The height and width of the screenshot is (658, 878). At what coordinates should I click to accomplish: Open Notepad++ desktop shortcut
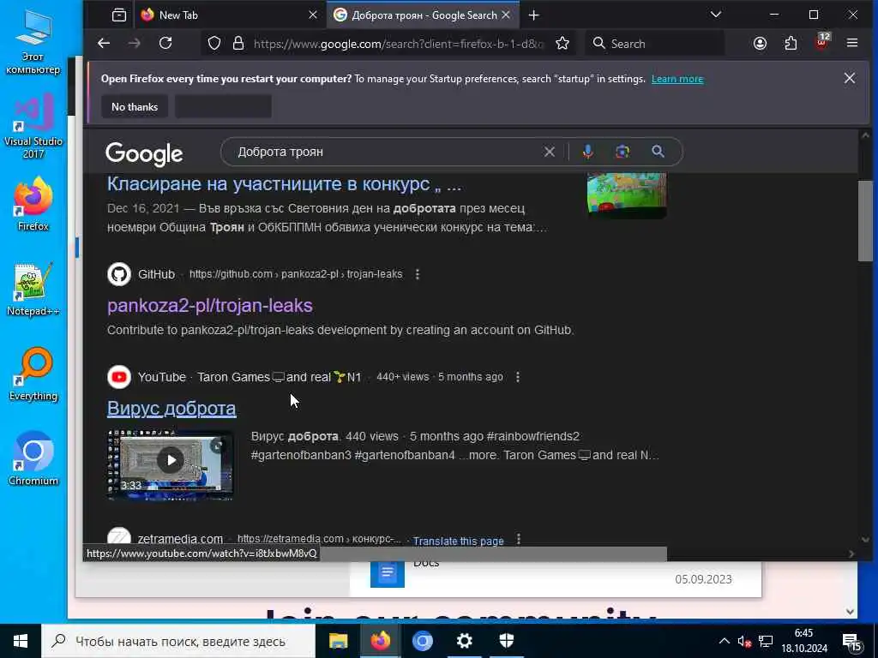[x=33, y=290]
